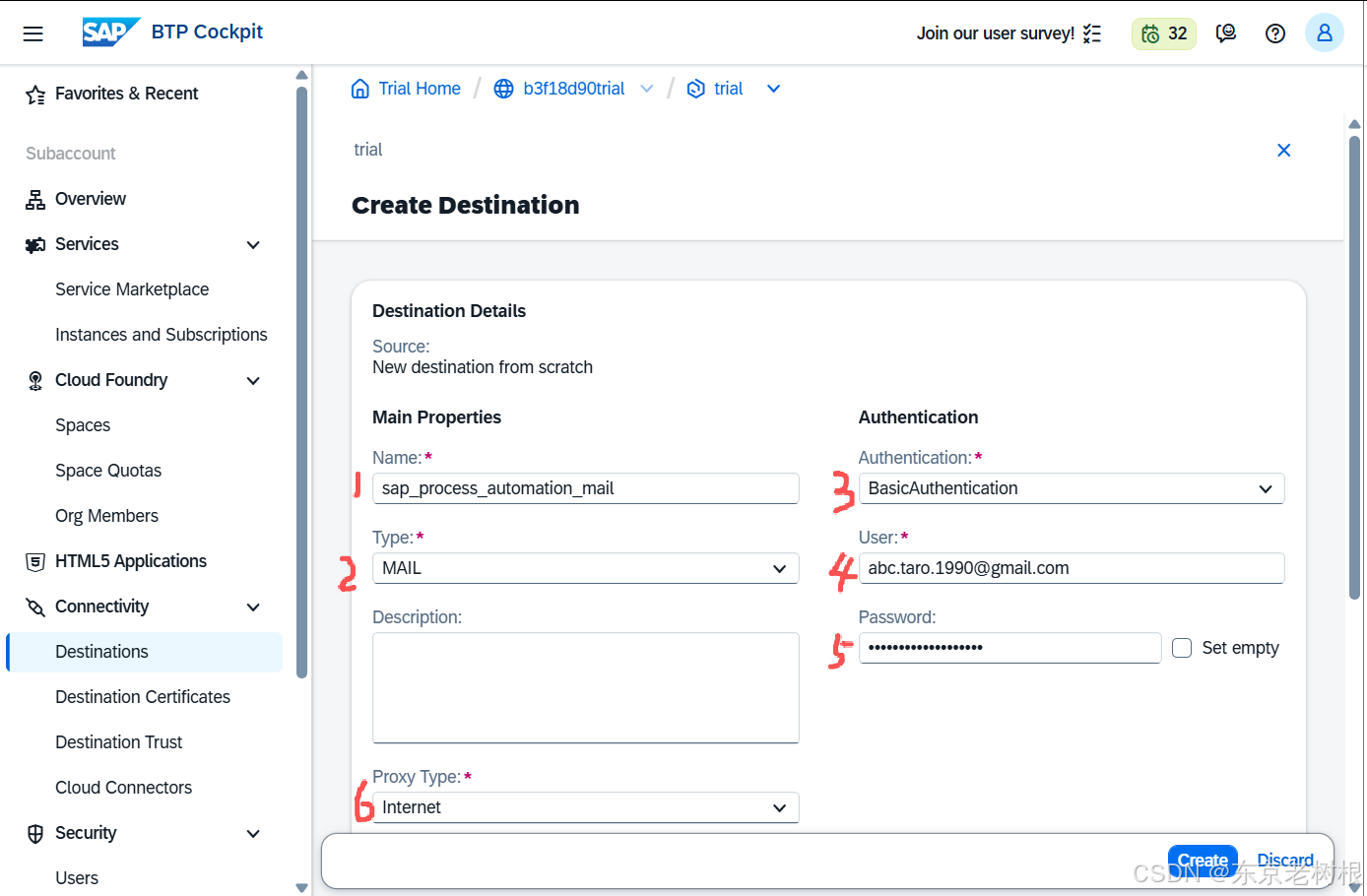Check trial days remaining badge 32
The image size is (1367, 896).
pyautogui.click(x=1163, y=33)
